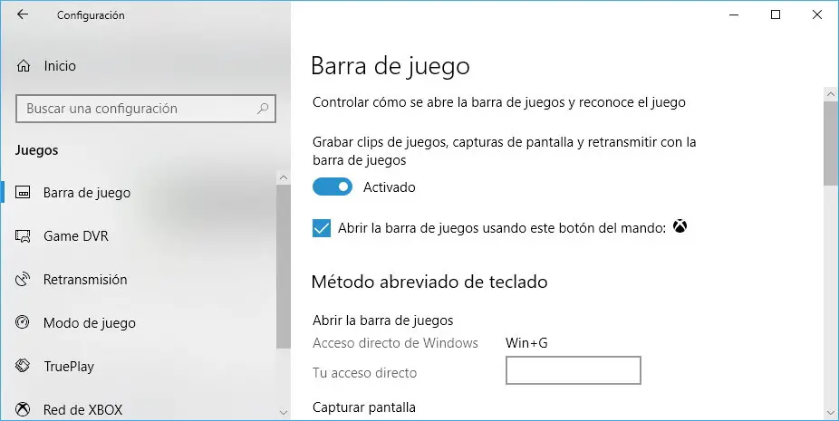
Task: Click the Retransmisión broadcast icon
Action: click(x=24, y=280)
